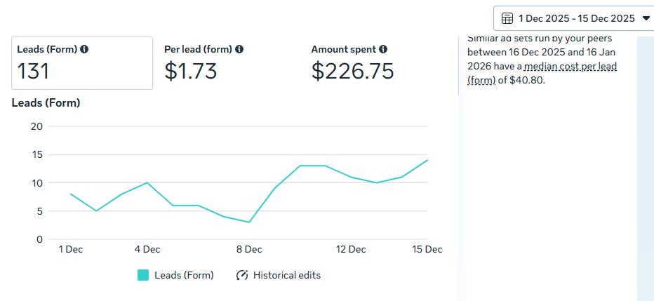Click the light blue vertical scrollbar on right
Screen dimensions: 654x301
click(645, 168)
